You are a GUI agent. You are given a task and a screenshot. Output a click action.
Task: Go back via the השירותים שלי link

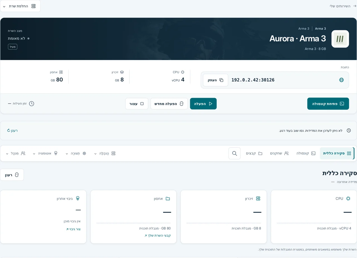pos(343,6)
